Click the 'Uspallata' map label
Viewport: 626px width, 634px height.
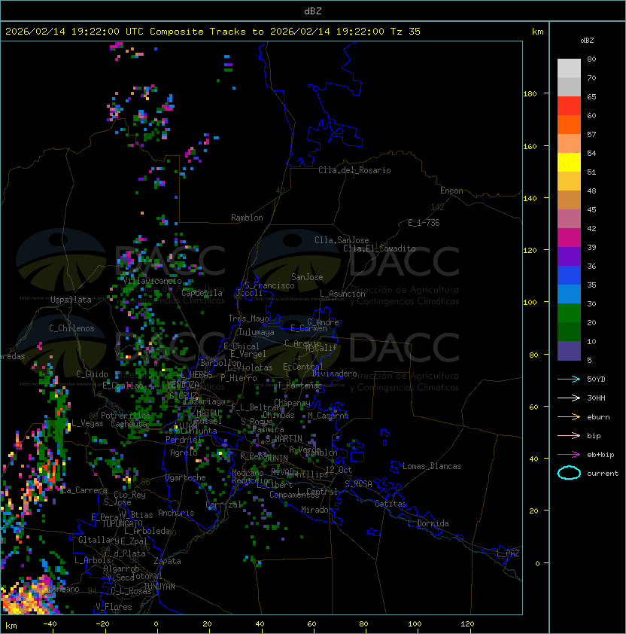point(71,300)
